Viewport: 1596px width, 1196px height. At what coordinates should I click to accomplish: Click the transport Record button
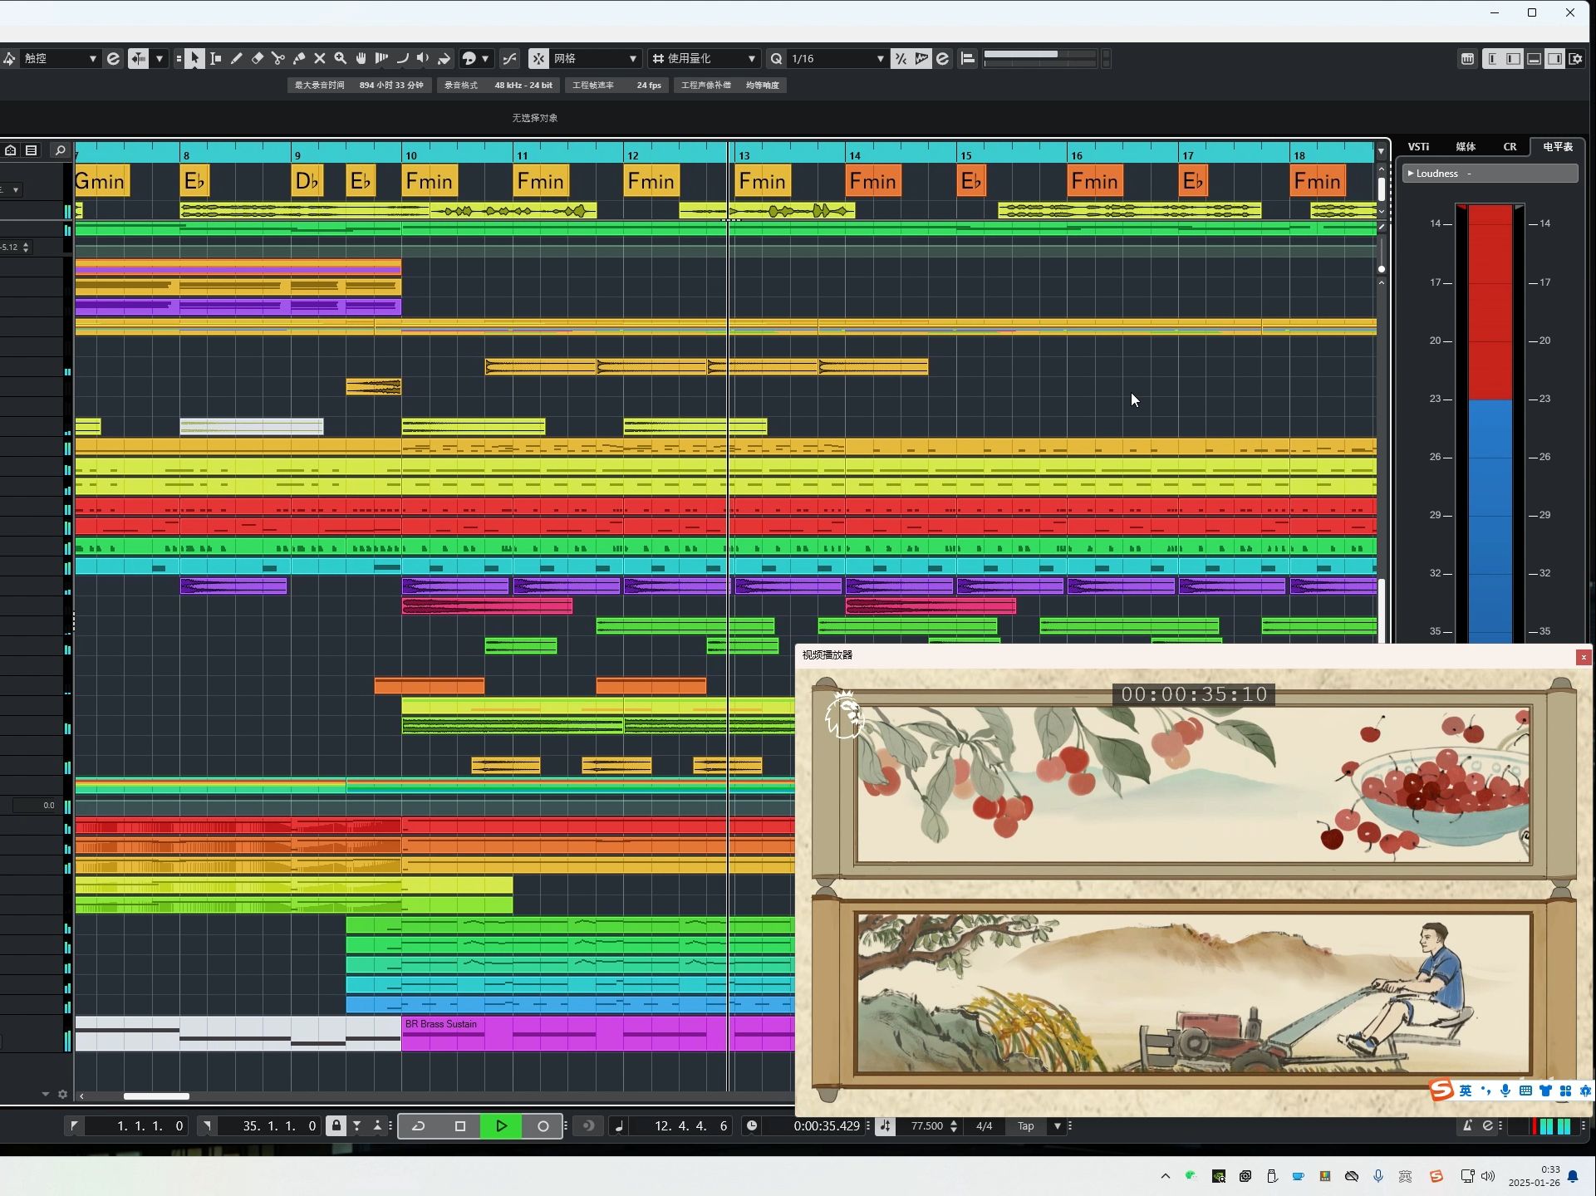(x=543, y=1126)
